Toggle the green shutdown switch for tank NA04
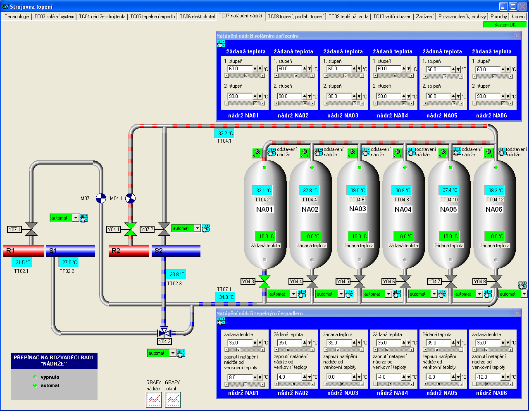This screenshot has width=529, height=411. tap(398, 153)
